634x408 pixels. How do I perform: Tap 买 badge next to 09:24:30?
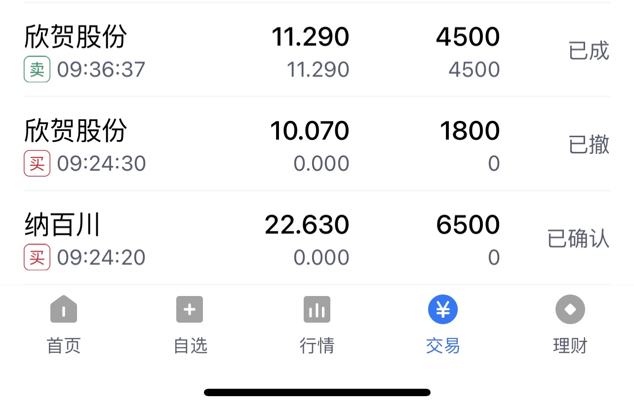point(37,163)
